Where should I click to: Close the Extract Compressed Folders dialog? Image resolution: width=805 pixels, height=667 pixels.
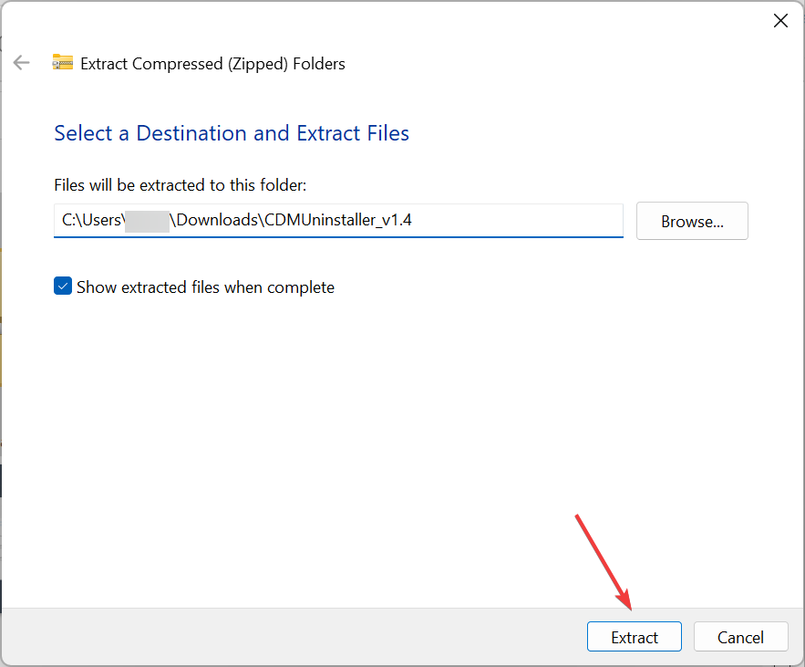[780, 21]
